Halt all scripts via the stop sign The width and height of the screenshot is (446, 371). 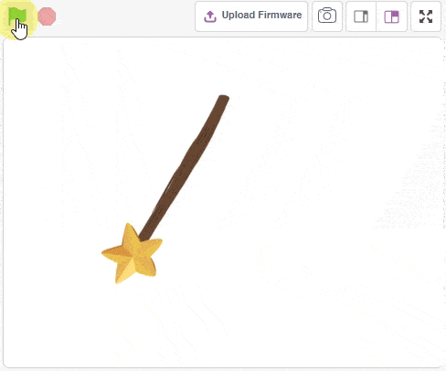point(47,16)
